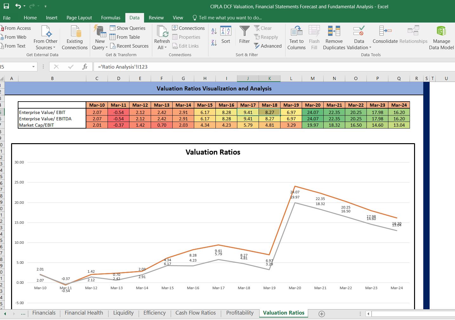This screenshot has height=320, width=455.
Task: Click the Select All corner triangle
Action: [2, 78]
